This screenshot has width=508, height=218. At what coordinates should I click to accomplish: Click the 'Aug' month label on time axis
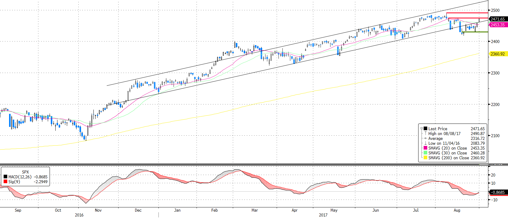click(457, 210)
